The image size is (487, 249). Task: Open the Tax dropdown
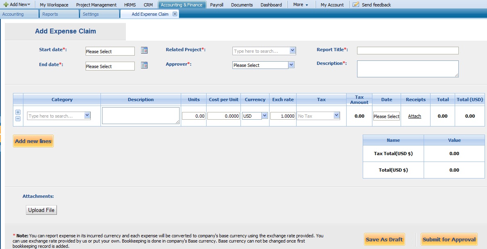tap(337, 116)
